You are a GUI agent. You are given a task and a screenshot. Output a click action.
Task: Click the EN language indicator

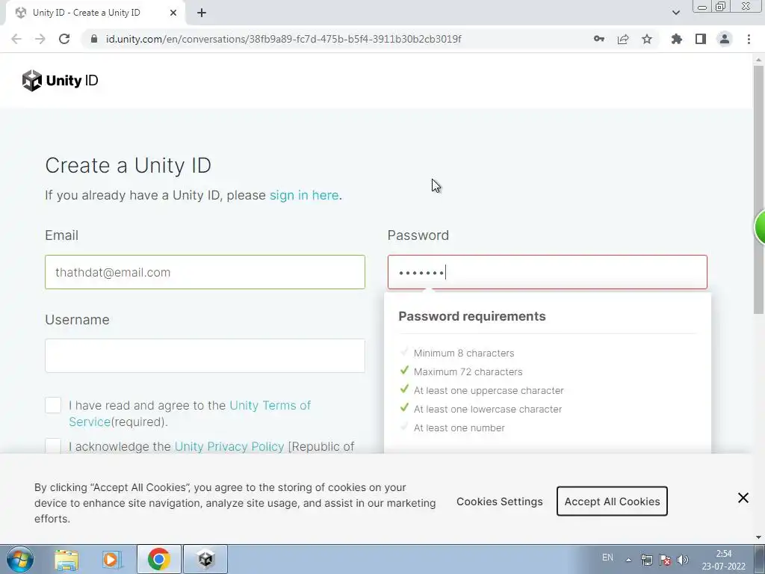click(x=607, y=558)
